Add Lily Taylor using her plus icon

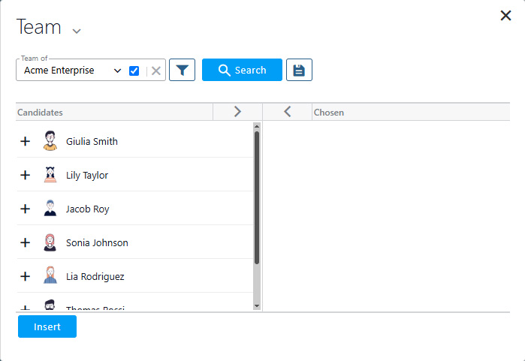[25, 175]
